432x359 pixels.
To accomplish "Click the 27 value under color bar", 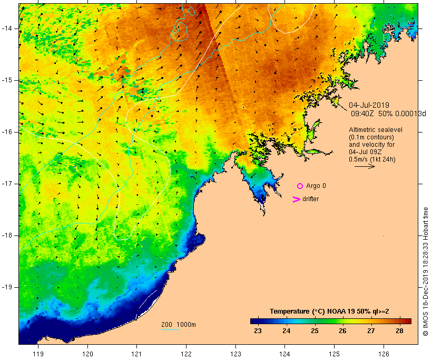I will [371, 331].
